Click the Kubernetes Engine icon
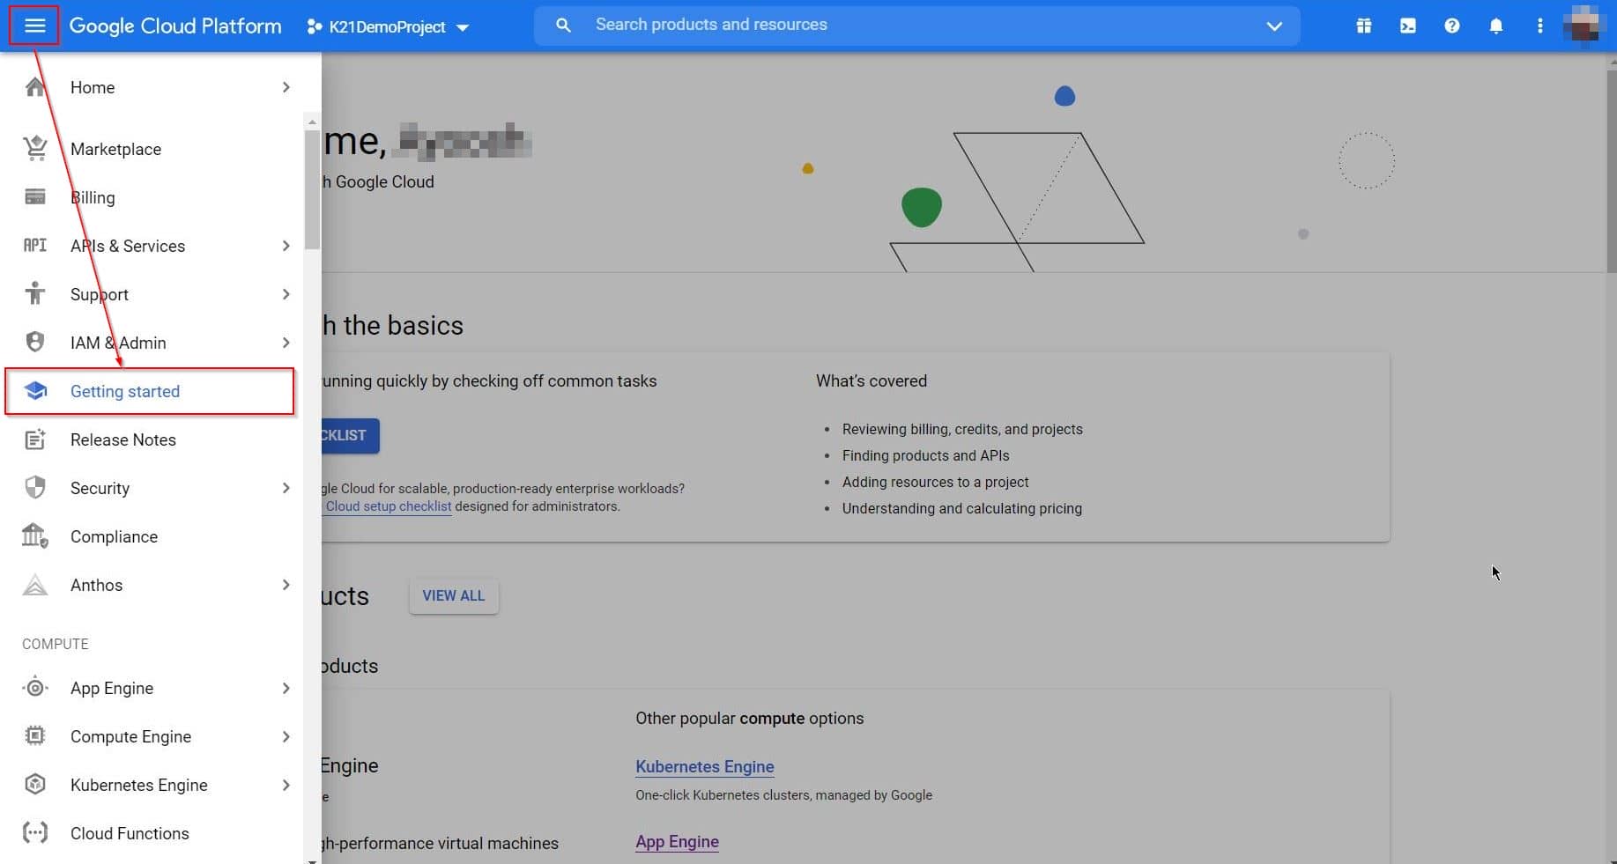The height and width of the screenshot is (864, 1617). click(35, 785)
